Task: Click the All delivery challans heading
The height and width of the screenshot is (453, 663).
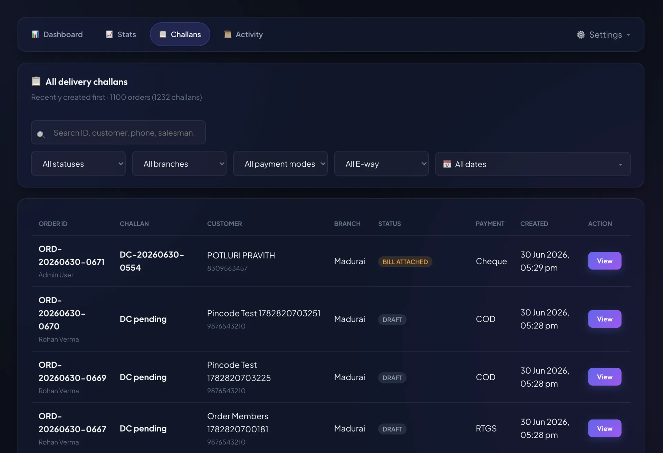Action: [86, 81]
